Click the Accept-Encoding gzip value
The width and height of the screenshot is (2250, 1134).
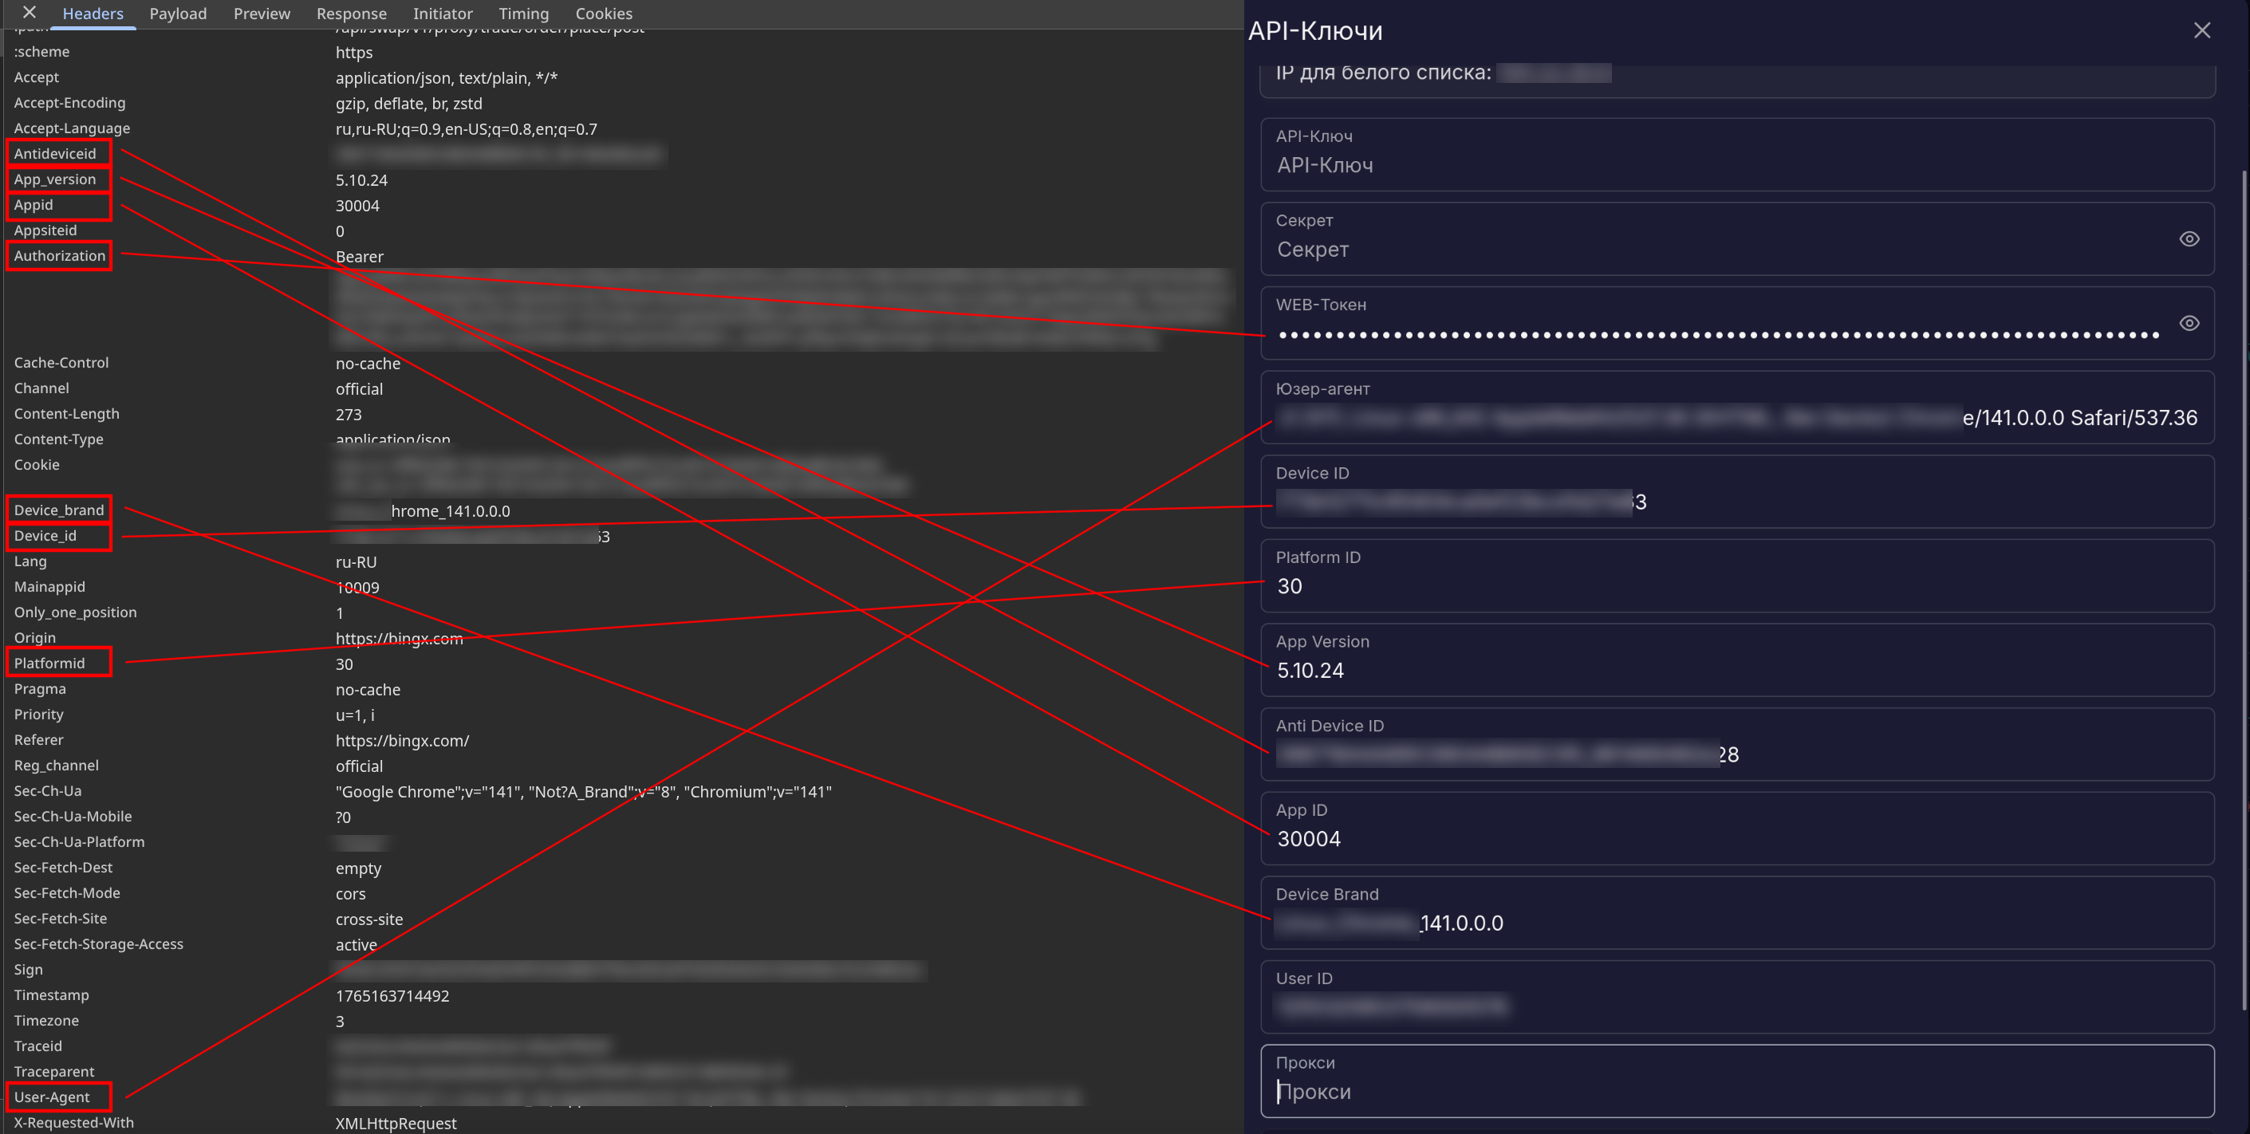click(409, 103)
